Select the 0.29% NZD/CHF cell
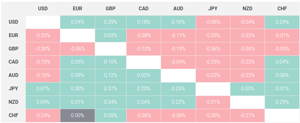The width and height of the screenshot is (300, 123). click(x=282, y=102)
